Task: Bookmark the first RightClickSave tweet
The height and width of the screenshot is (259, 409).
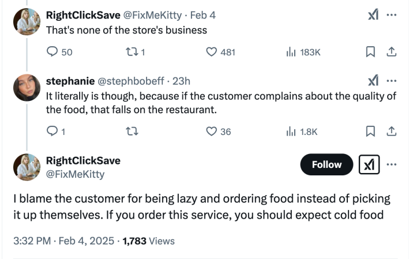Action: pos(371,52)
